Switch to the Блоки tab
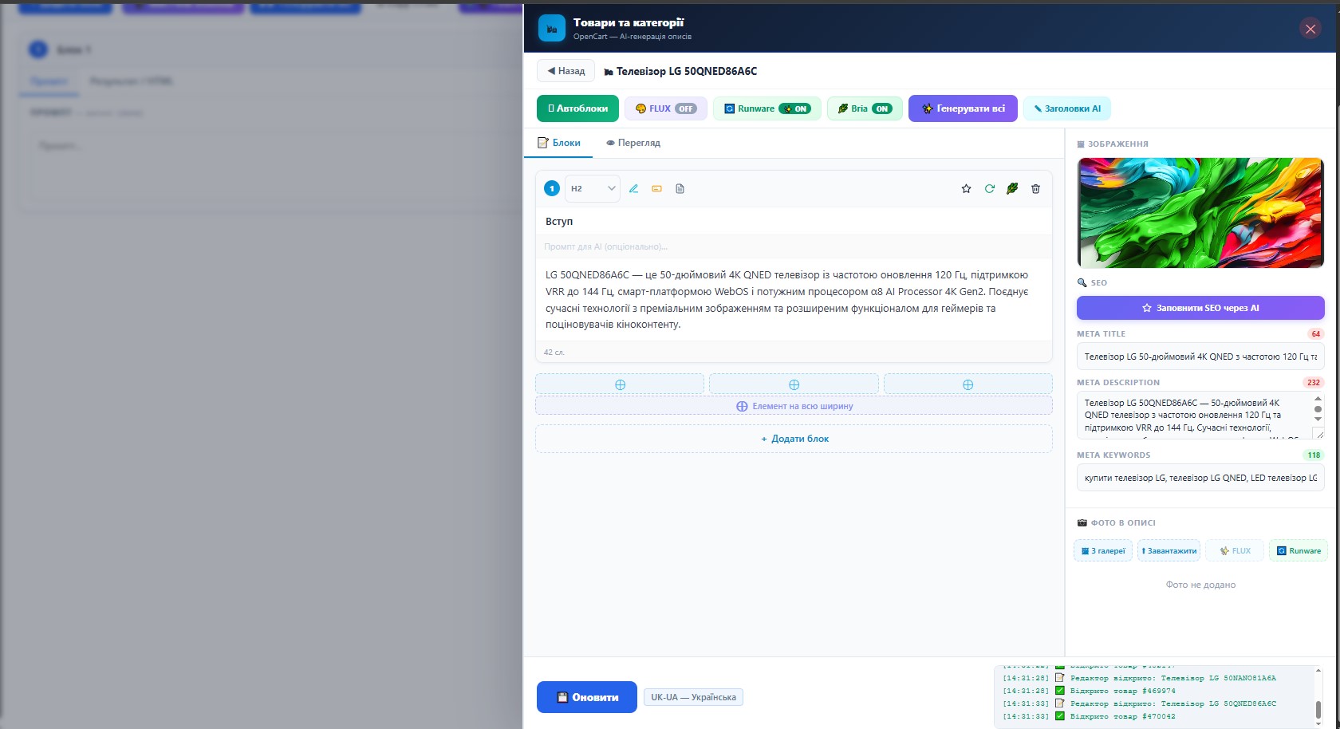1340x729 pixels. tap(558, 143)
